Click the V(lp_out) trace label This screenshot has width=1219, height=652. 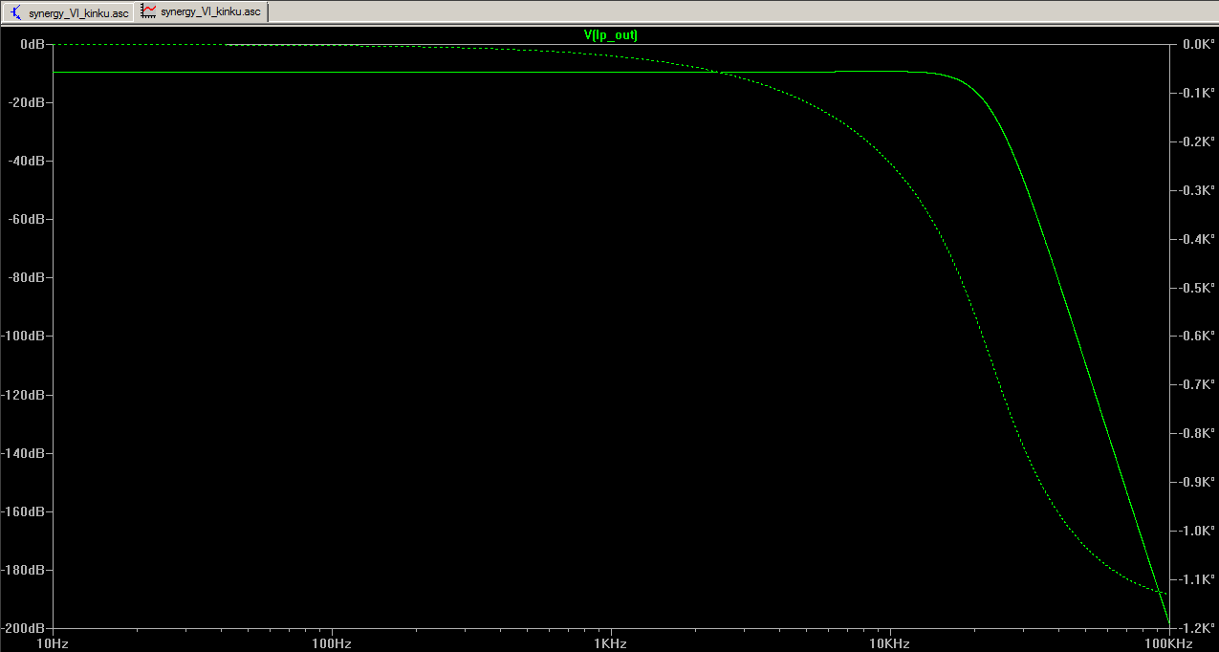click(611, 34)
